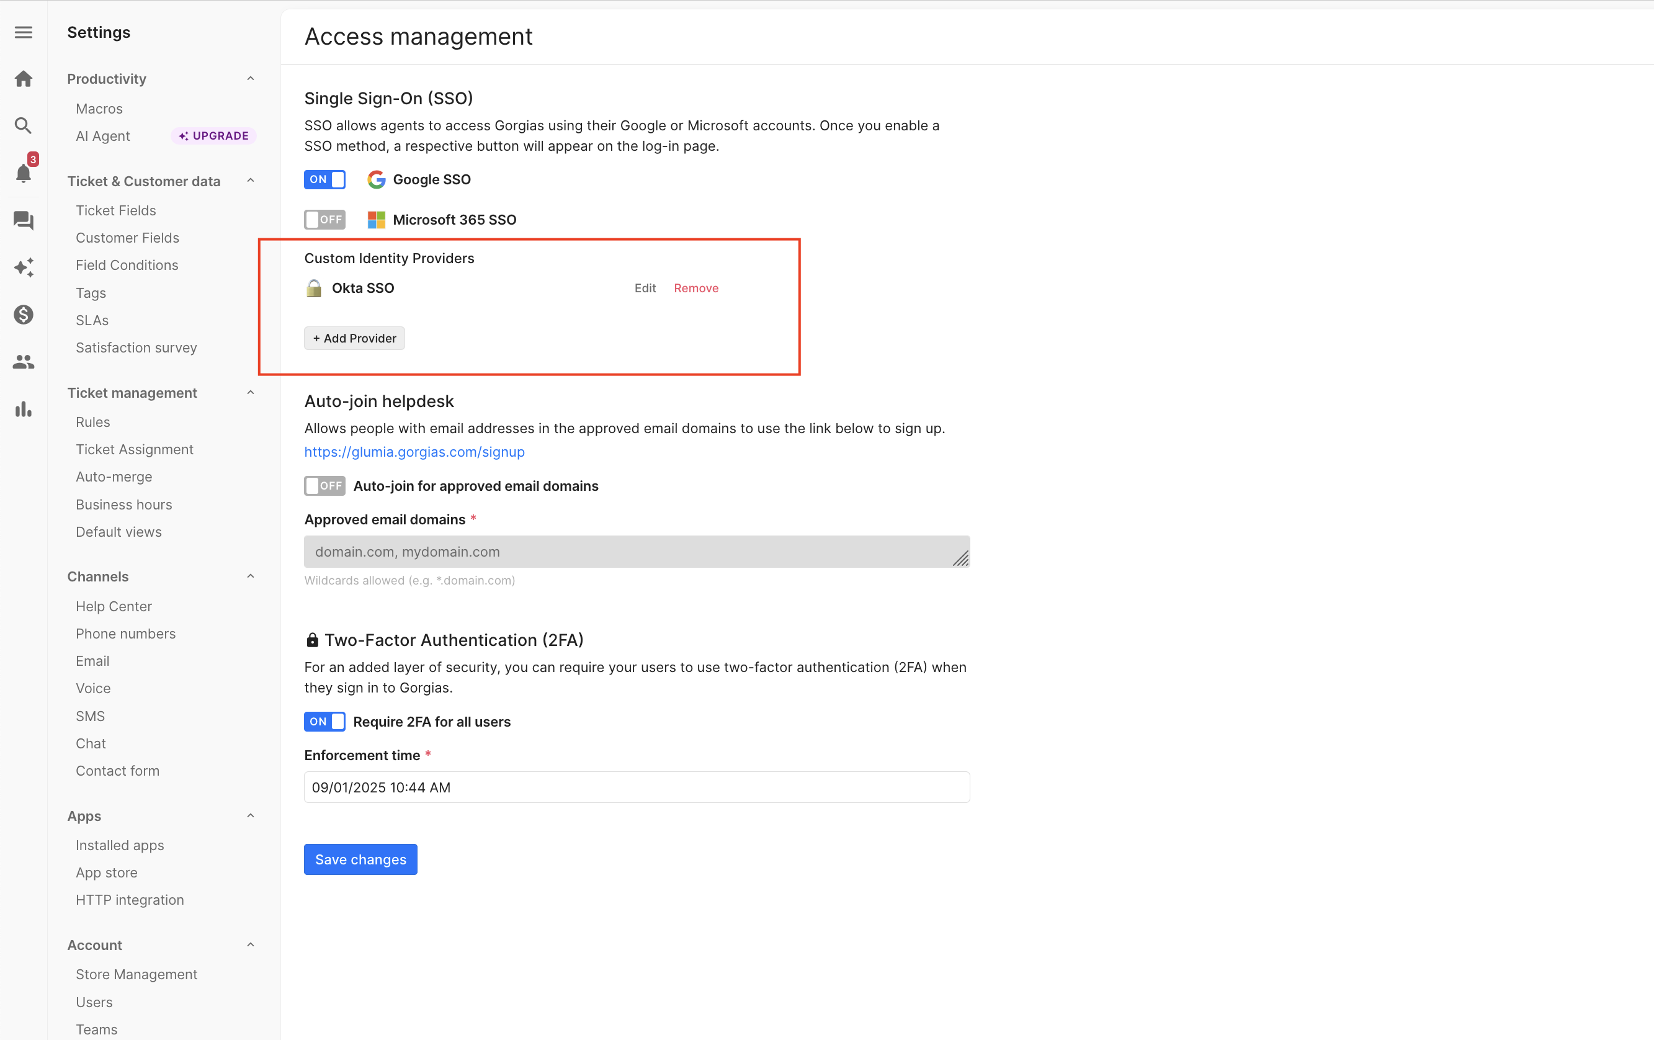Open the notifications bell icon
The image size is (1654, 1040).
pos(24,173)
